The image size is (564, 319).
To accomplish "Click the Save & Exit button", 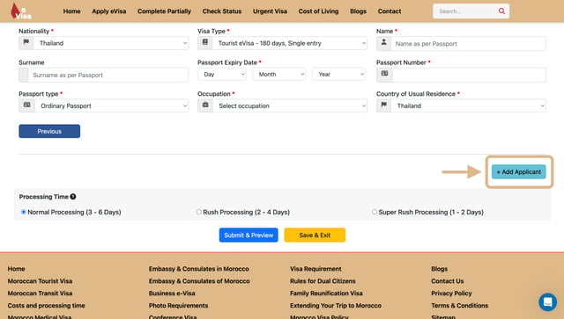I will pyautogui.click(x=315, y=235).
